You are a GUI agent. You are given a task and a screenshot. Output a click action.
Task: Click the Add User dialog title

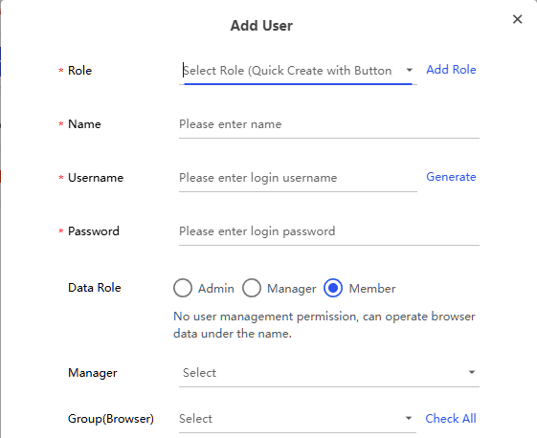[x=261, y=26]
